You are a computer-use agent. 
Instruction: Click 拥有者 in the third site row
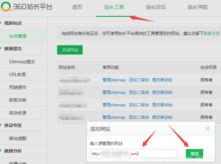click(206, 105)
